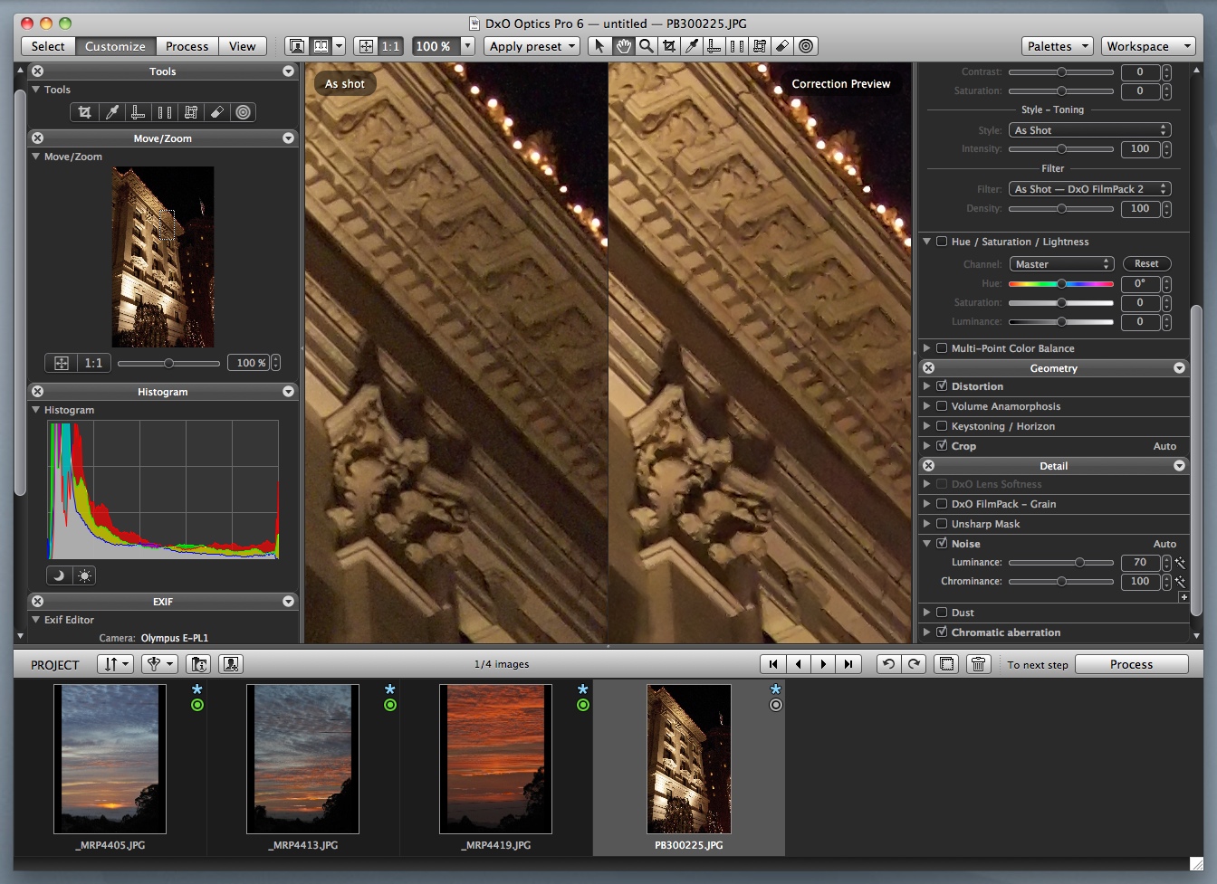The image size is (1217, 884).
Task: Enable the Unsharp Mask checkbox
Action: [942, 524]
